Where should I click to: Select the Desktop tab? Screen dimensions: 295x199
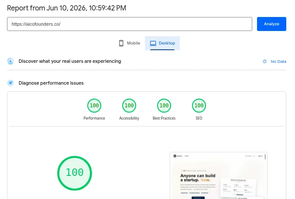[162, 43]
